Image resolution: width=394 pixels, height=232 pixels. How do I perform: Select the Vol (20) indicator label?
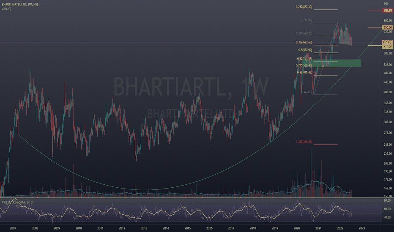tap(6, 9)
